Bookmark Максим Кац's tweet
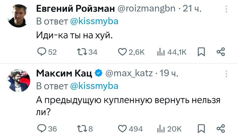Viewport: 238px width, 137px height. click(x=201, y=129)
